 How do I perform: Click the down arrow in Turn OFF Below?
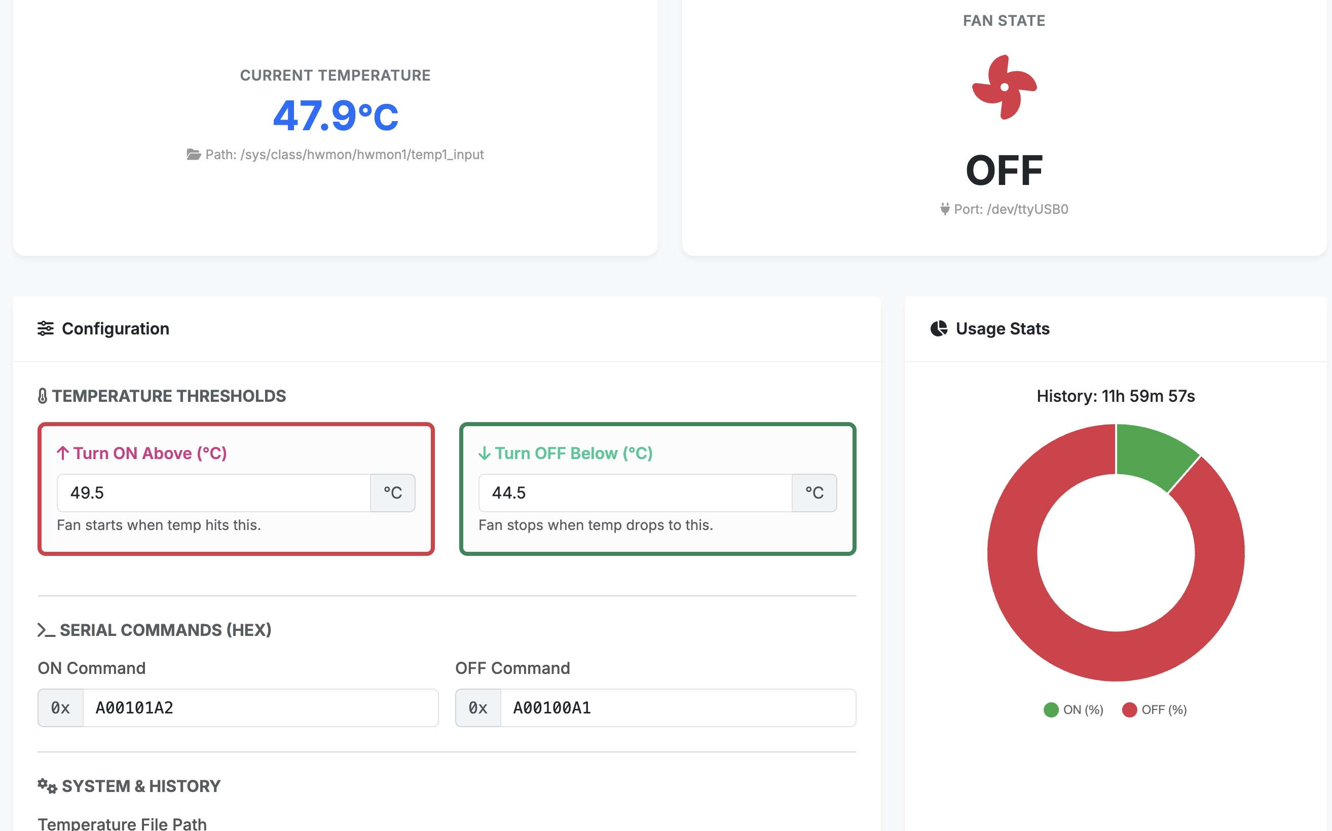pos(485,454)
